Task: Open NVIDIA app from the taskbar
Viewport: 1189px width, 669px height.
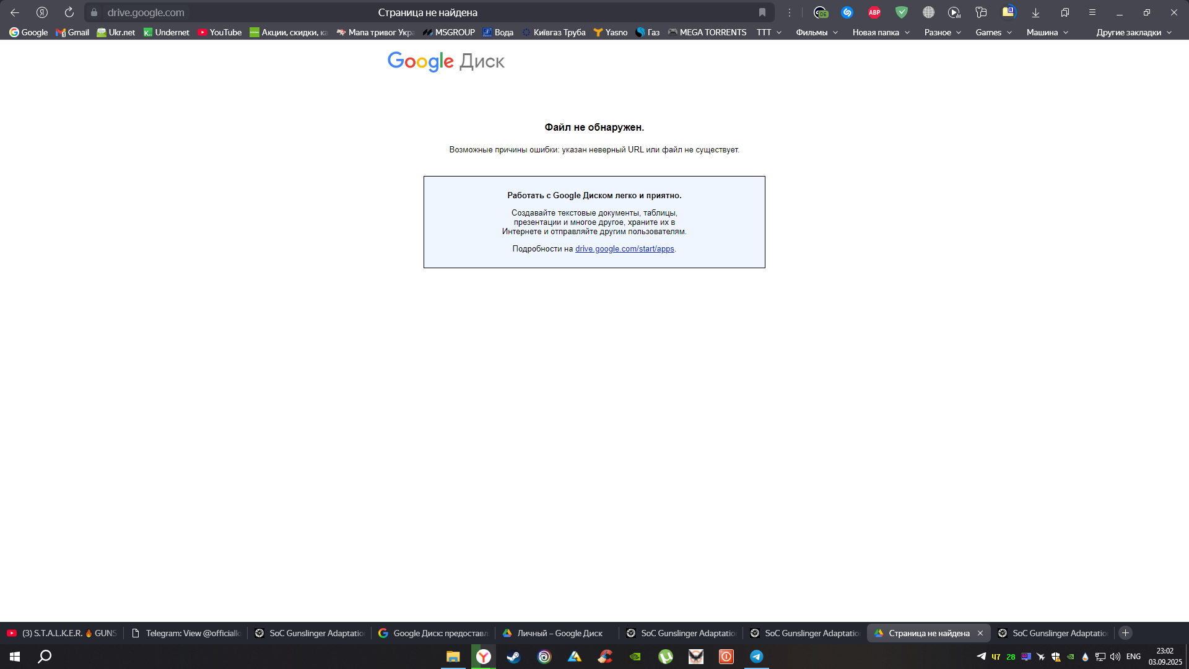Action: [x=635, y=657]
